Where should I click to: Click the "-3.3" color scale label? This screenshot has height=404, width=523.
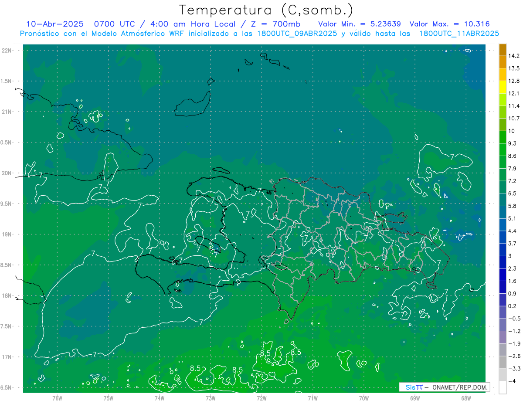[x=514, y=369]
